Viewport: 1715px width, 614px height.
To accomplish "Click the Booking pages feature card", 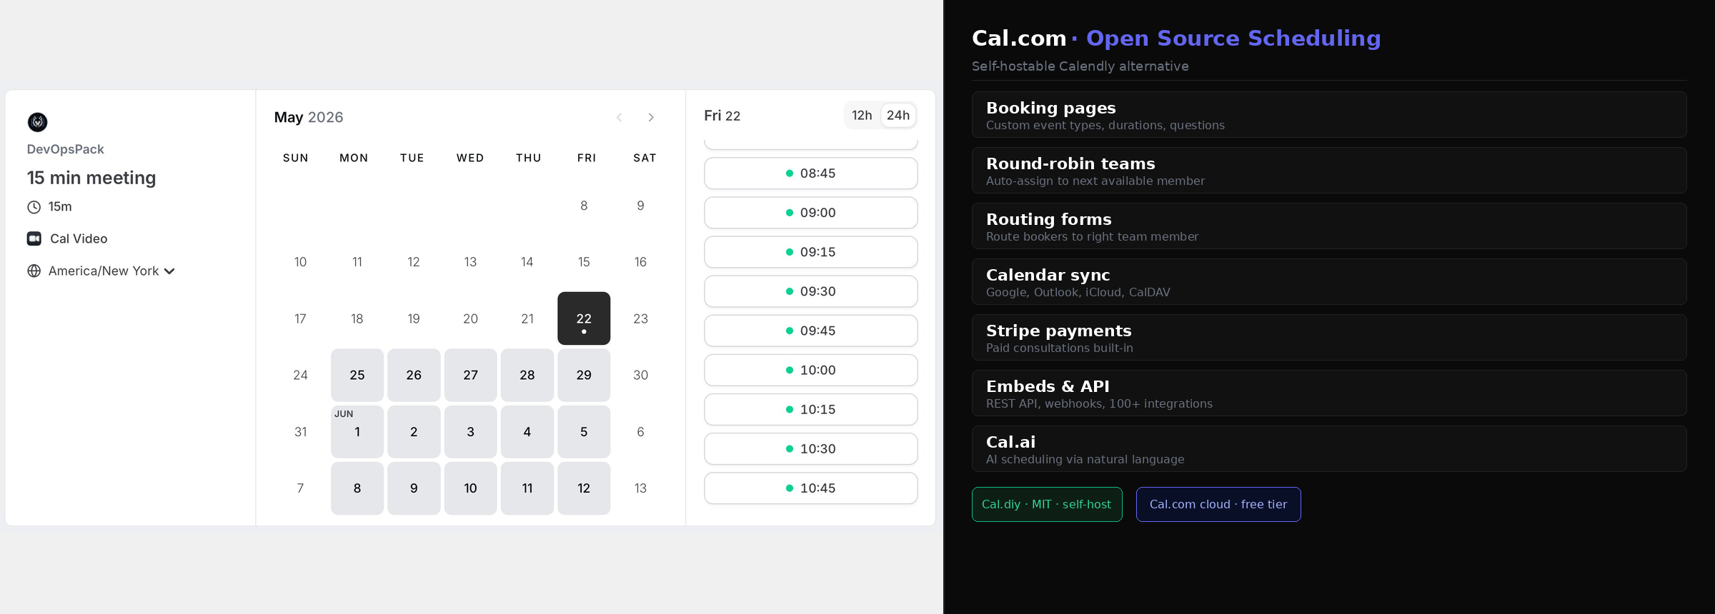I will (x=1329, y=115).
